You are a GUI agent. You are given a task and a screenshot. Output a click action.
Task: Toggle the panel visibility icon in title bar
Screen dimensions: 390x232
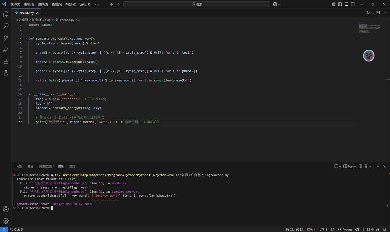tap(347, 4)
